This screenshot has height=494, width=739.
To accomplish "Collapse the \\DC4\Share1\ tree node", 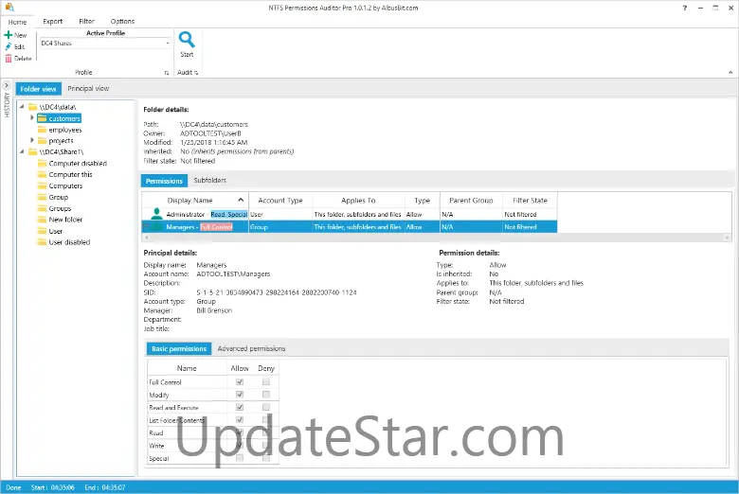I will [x=21, y=151].
